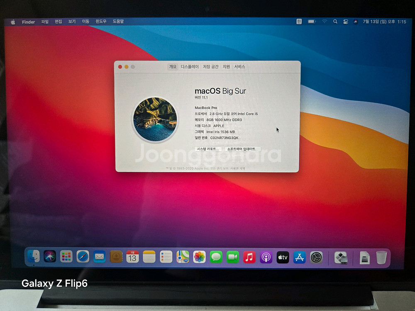The width and height of the screenshot is (415, 311).
Task: Open Calendar showing 13 in Dock
Action: pos(133,257)
